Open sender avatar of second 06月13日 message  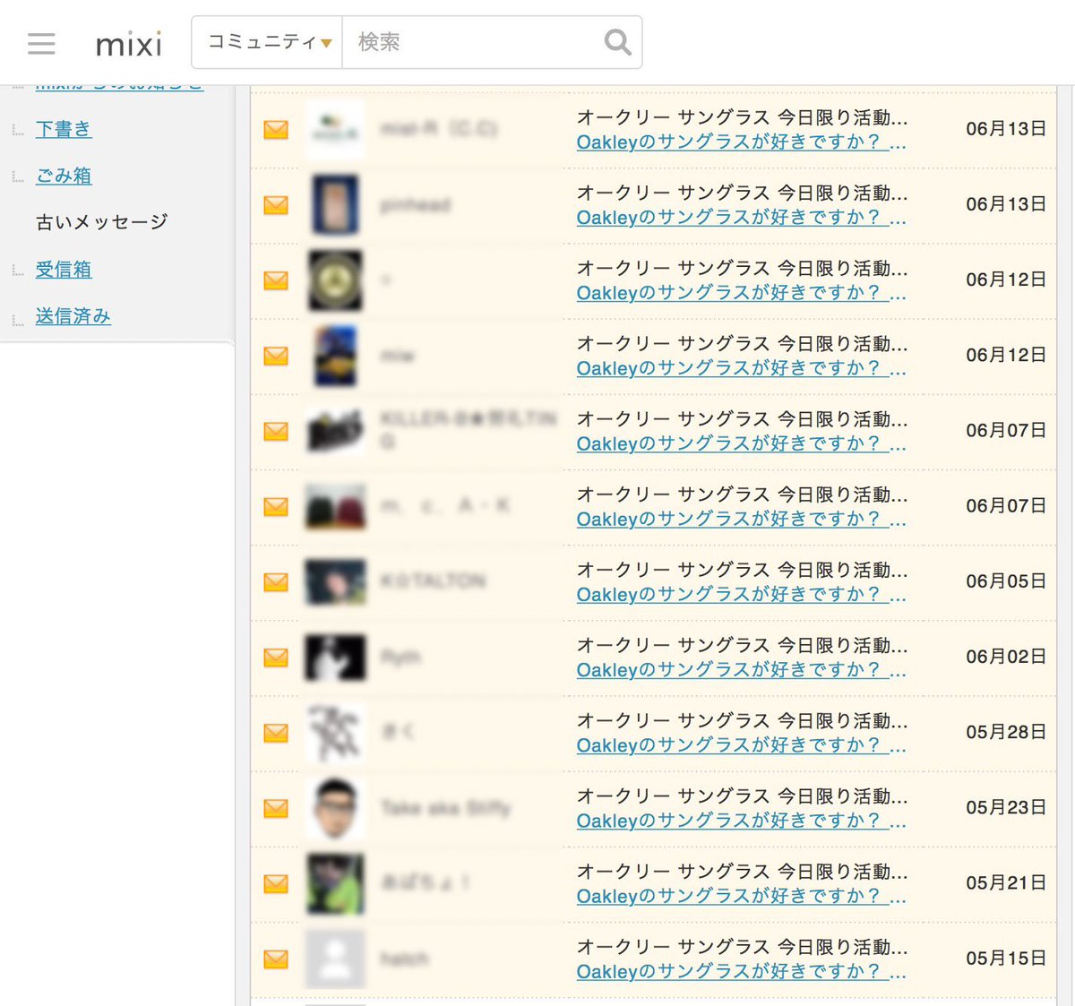click(335, 205)
